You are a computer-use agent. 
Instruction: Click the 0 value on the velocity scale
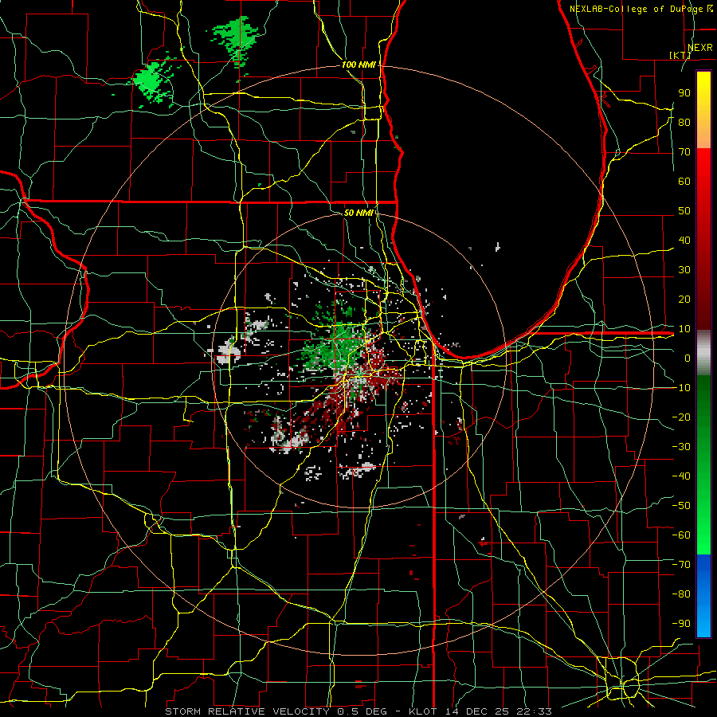[688, 358]
